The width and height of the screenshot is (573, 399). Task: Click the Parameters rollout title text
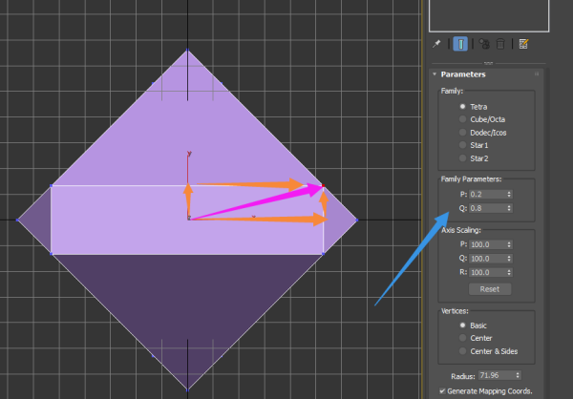(x=463, y=74)
